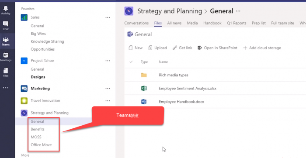
Task: Click the Word icon for Employee Handbook
Action: tap(144, 102)
